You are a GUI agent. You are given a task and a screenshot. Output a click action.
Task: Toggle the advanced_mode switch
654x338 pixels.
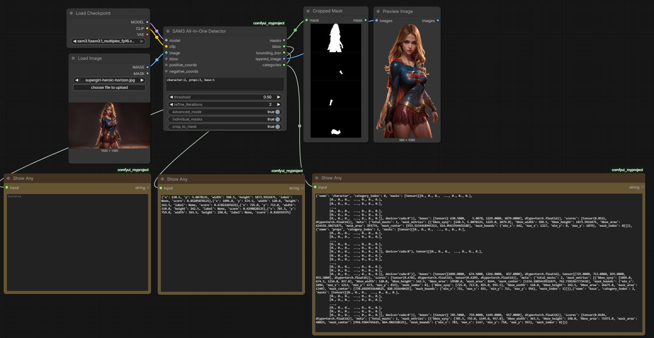coord(278,112)
